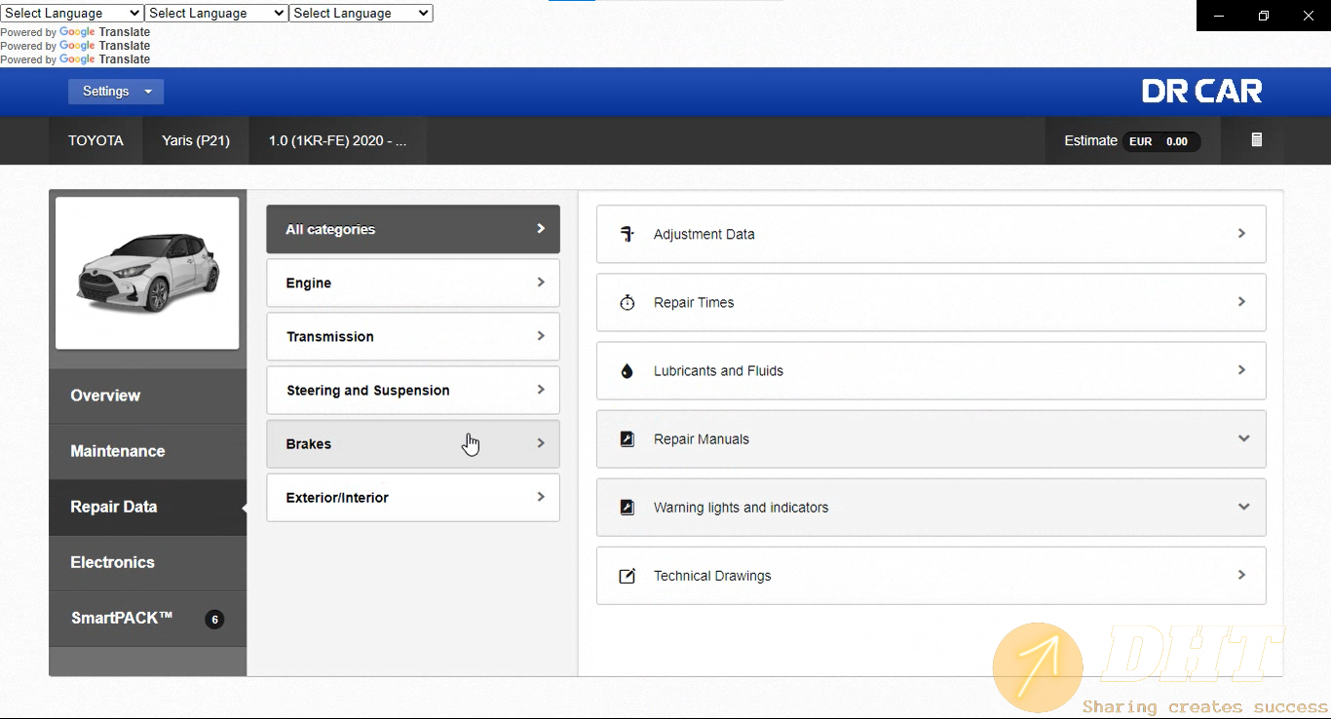The height and width of the screenshot is (719, 1331).
Task: Click the arrow on the Engine category
Action: point(541,283)
